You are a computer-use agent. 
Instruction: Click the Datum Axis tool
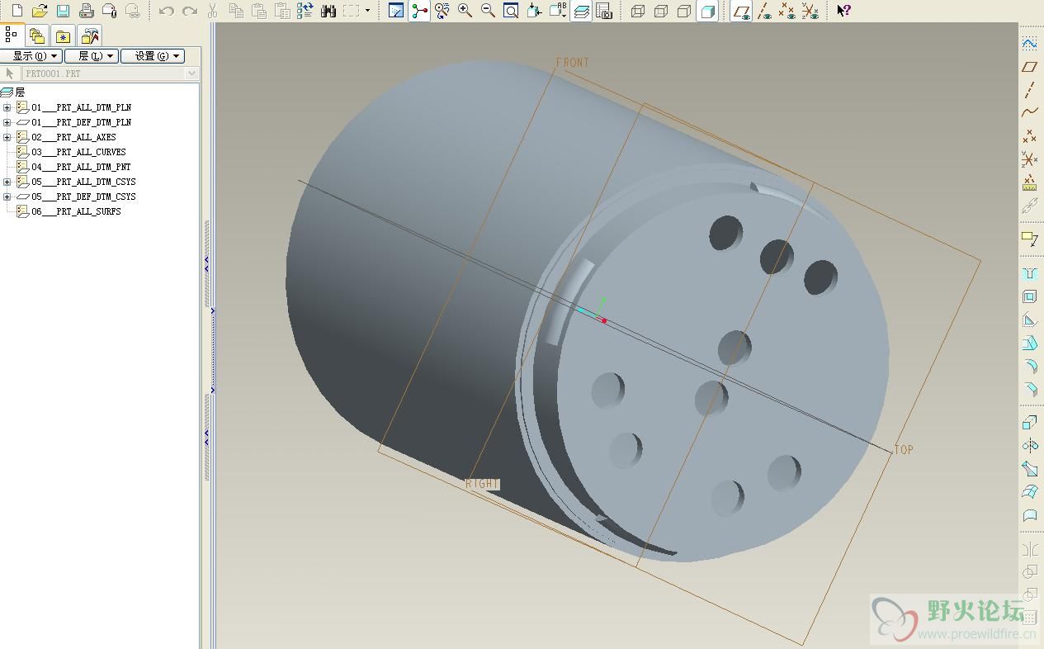click(x=1029, y=89)
